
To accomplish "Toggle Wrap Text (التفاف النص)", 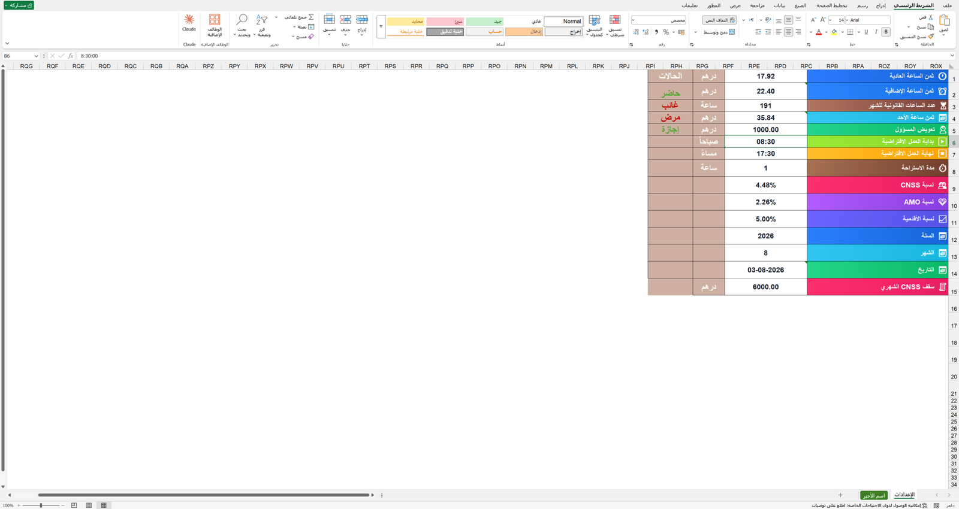I will click(719, 20).
